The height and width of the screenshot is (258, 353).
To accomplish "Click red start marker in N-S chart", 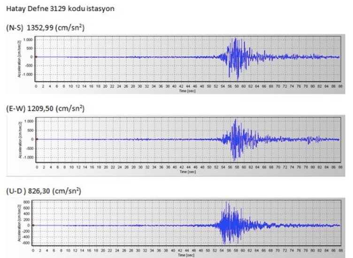I will [x=36, y=57].
